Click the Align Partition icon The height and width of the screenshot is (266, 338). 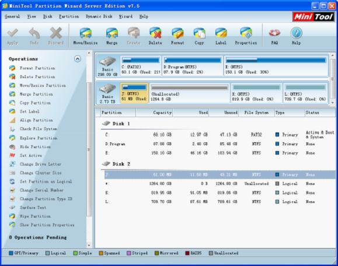tap(12, 120)
